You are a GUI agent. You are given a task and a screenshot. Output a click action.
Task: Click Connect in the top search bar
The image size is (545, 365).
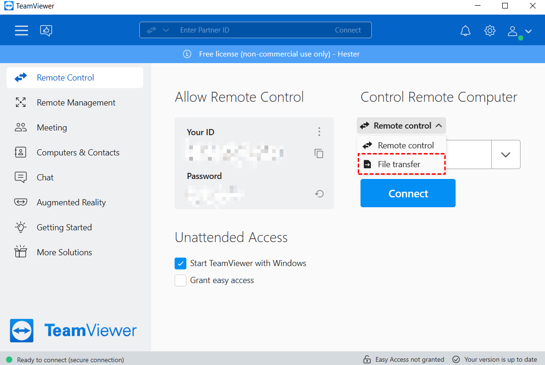(x=348, y=30)
